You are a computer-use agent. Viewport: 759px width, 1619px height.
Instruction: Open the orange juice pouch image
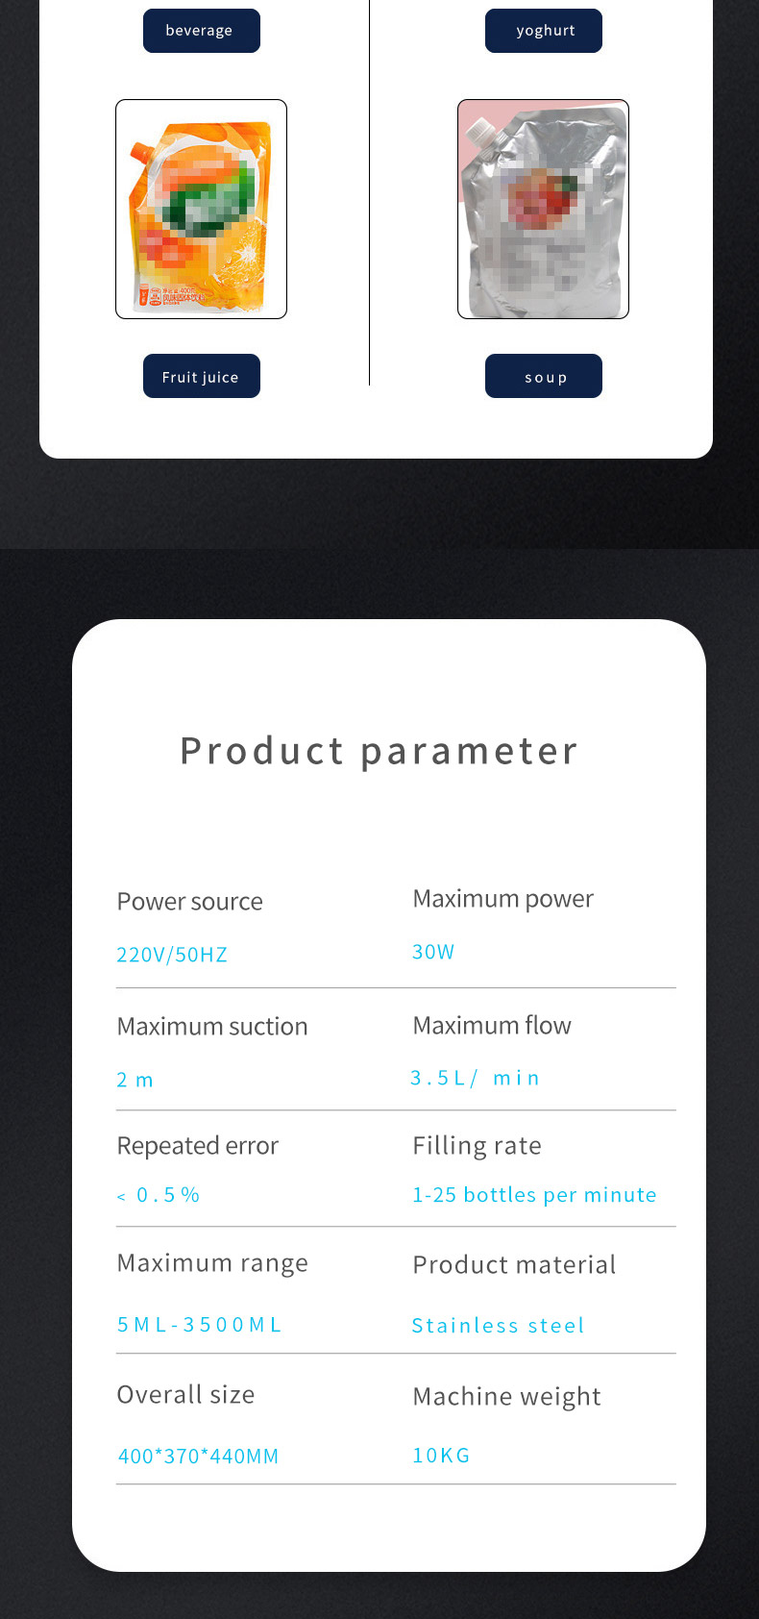201,209
